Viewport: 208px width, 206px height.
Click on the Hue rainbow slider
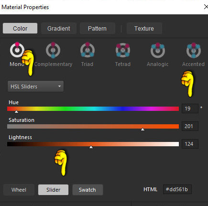(x=93, y=108)
